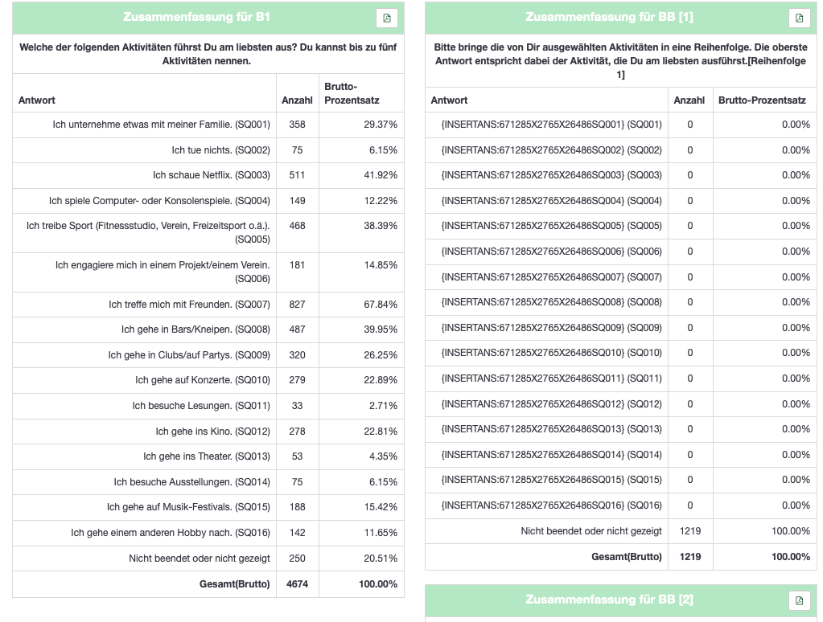Click 'Nicht beendet oder nicht gezeigt' 1219 row

pos(621,531)
